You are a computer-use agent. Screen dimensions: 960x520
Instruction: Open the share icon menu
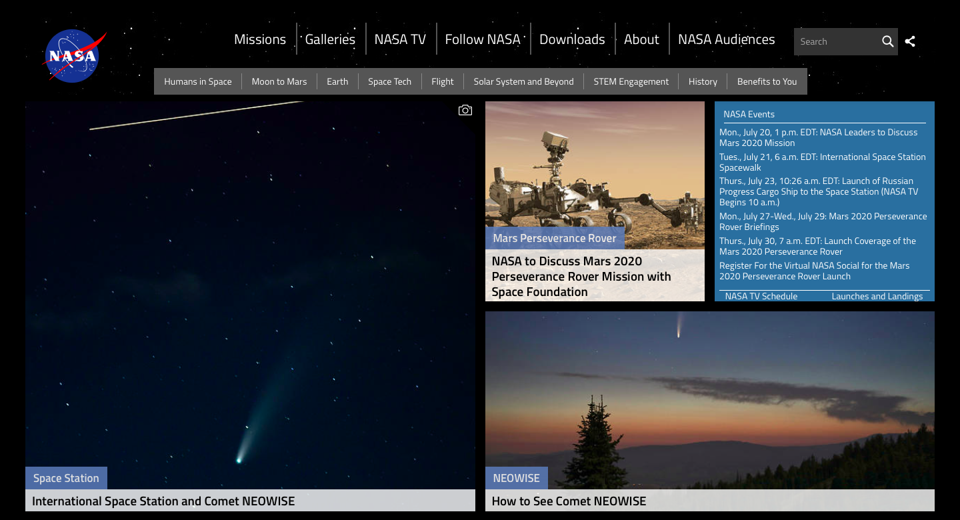coord(910,41)
